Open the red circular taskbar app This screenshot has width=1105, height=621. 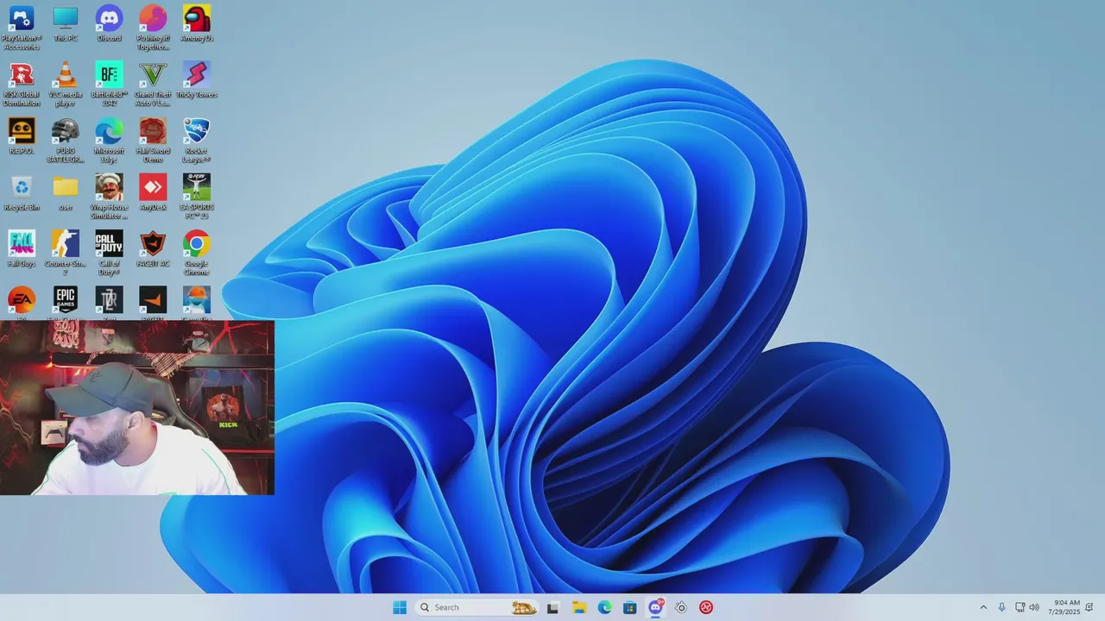[x=706, y=607]
